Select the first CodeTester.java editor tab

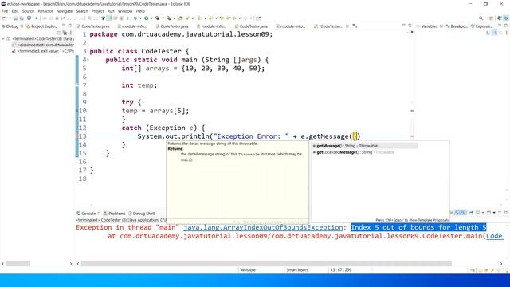point(93,26)
